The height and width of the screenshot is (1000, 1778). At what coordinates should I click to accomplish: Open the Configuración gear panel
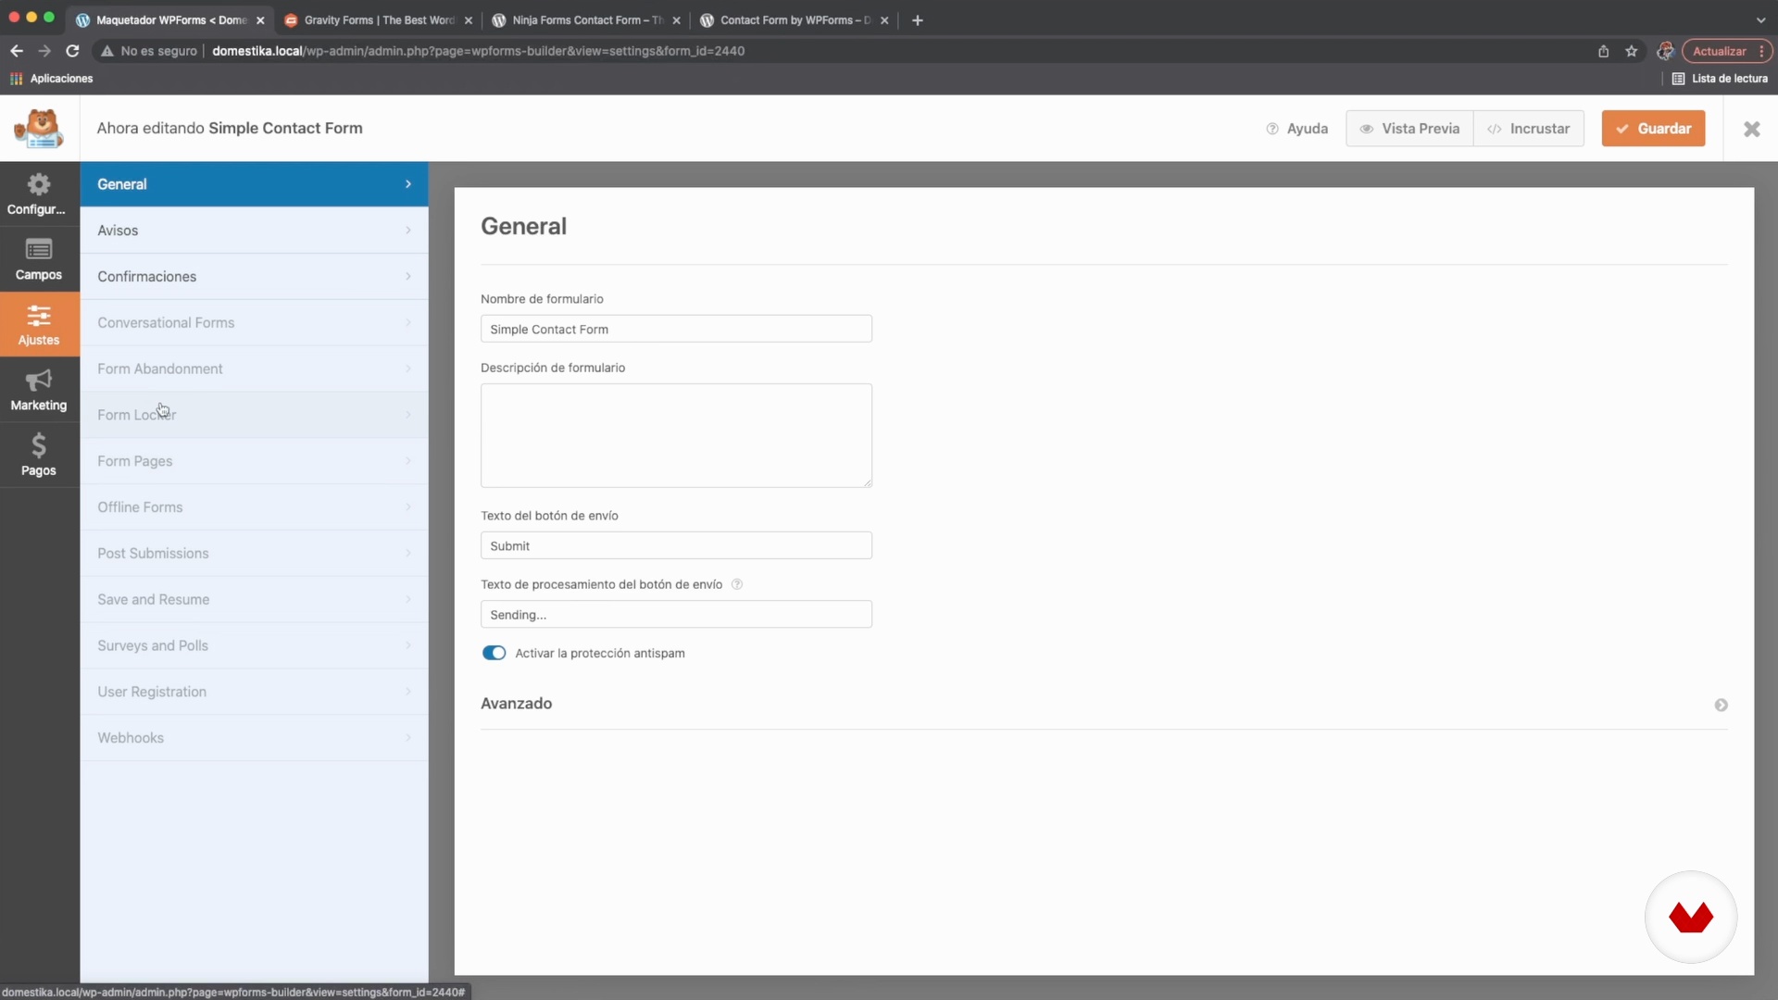(x=38, y=194)
